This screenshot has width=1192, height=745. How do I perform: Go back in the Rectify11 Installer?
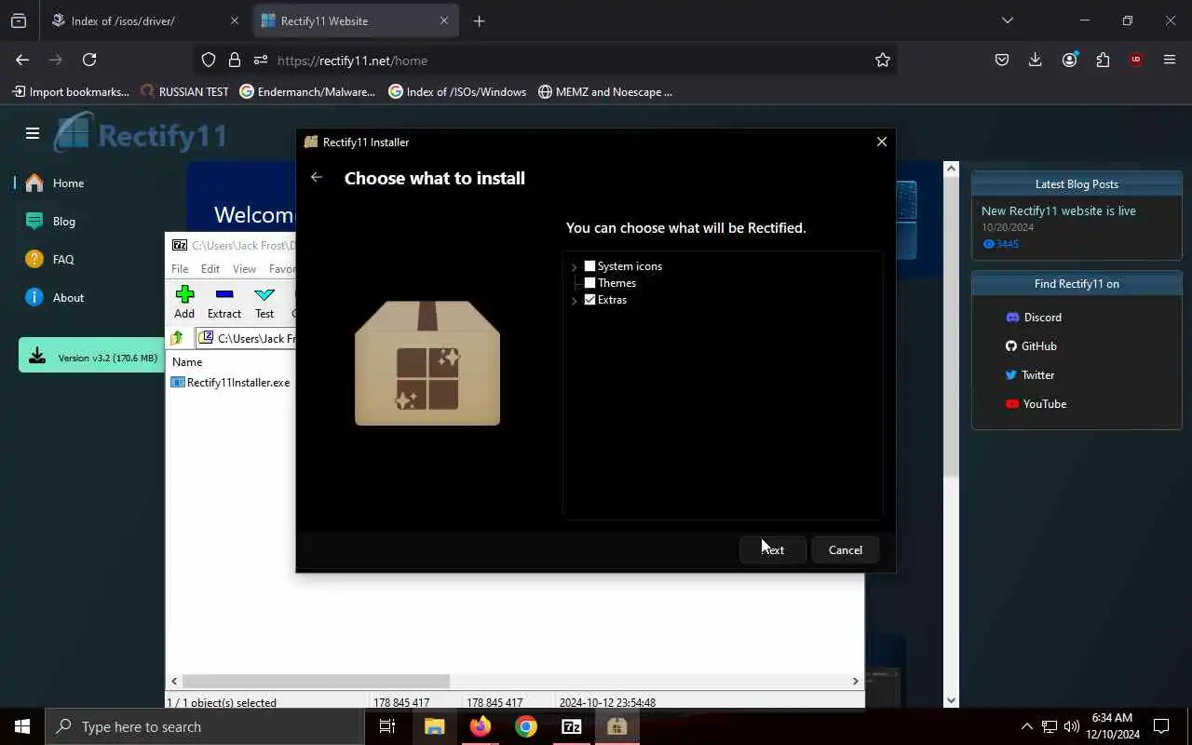317,178
